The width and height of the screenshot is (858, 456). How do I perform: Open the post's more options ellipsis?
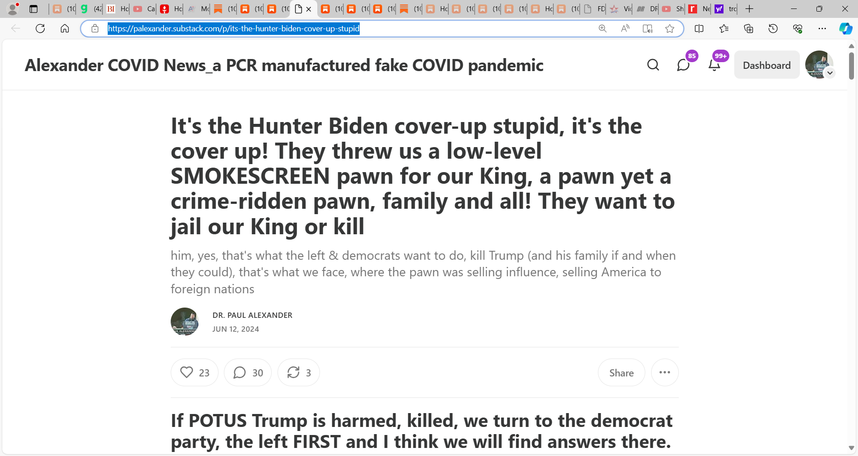(x=665, y=372)
